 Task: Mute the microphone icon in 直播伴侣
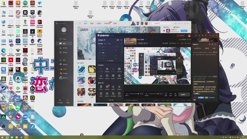tap(127, 94)
